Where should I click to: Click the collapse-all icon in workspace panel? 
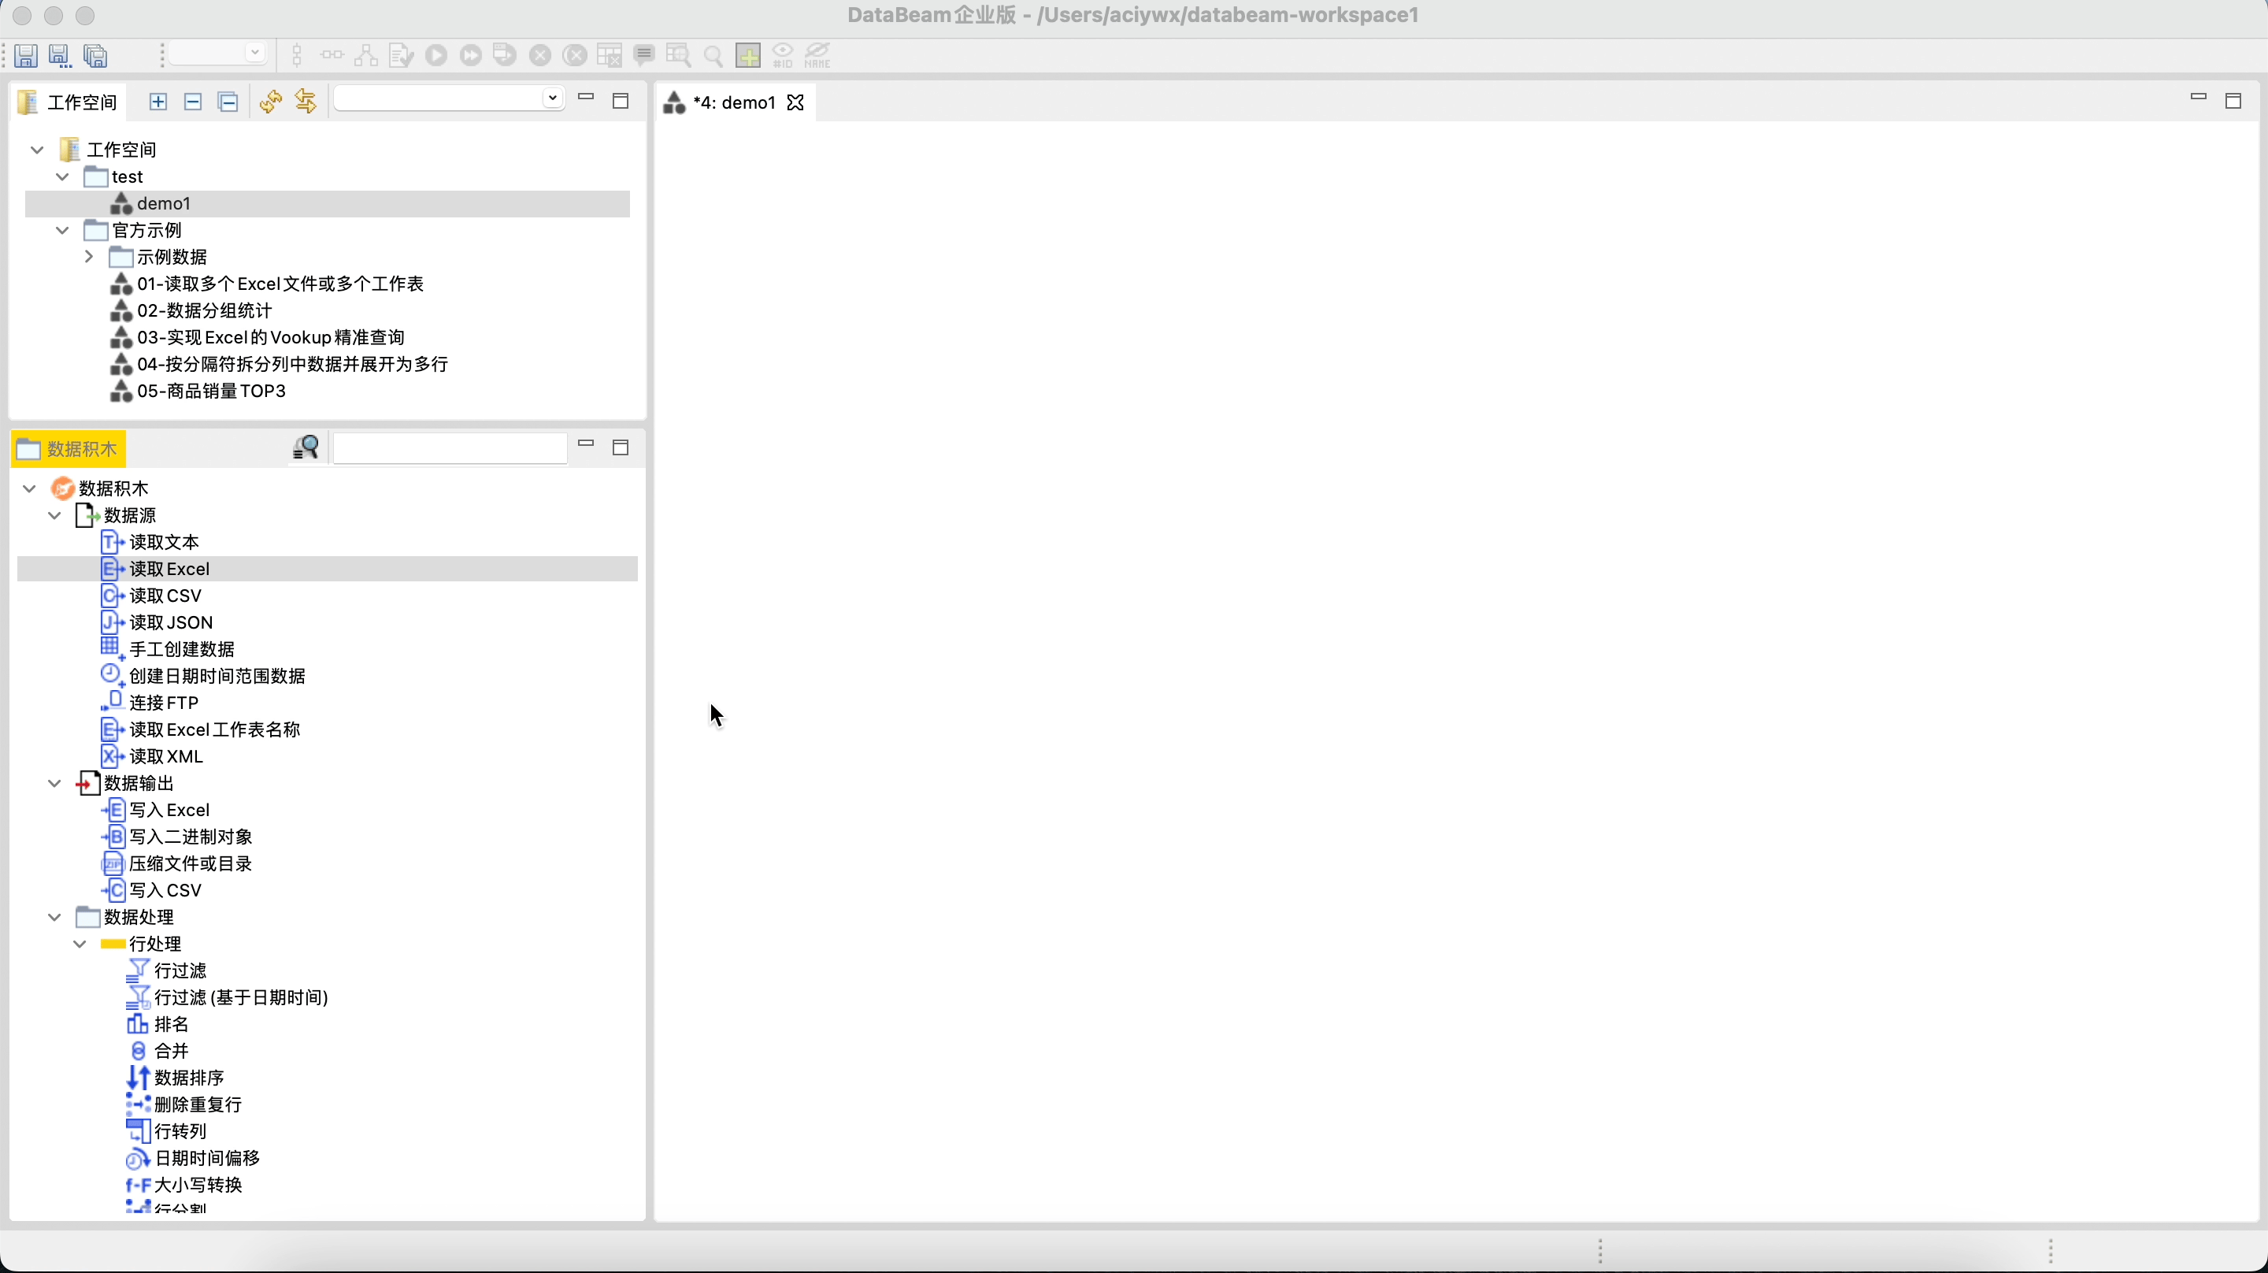(x=228, y=102)
